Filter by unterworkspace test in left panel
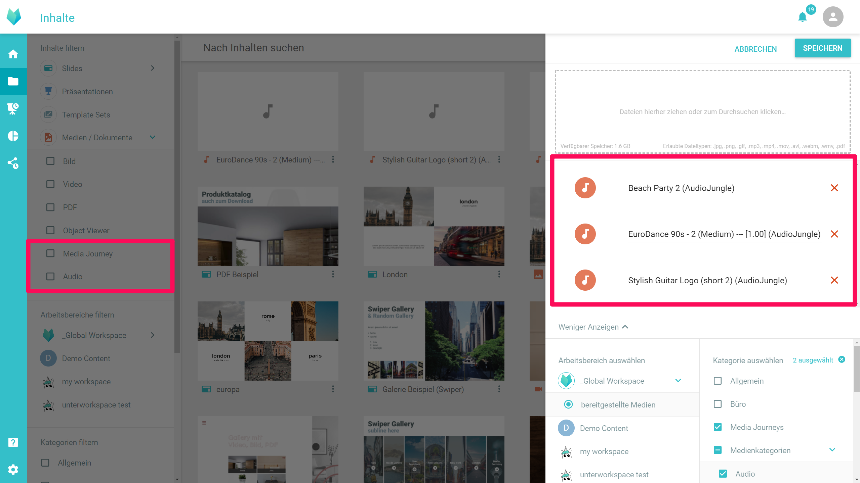860x483 pixels. 96,405
